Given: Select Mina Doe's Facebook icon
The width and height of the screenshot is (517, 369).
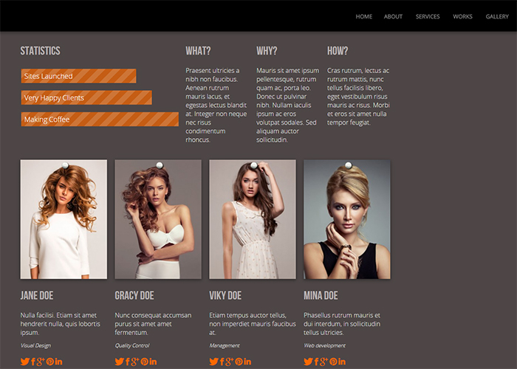Looking at the screenshot, I should coord(316,362).
